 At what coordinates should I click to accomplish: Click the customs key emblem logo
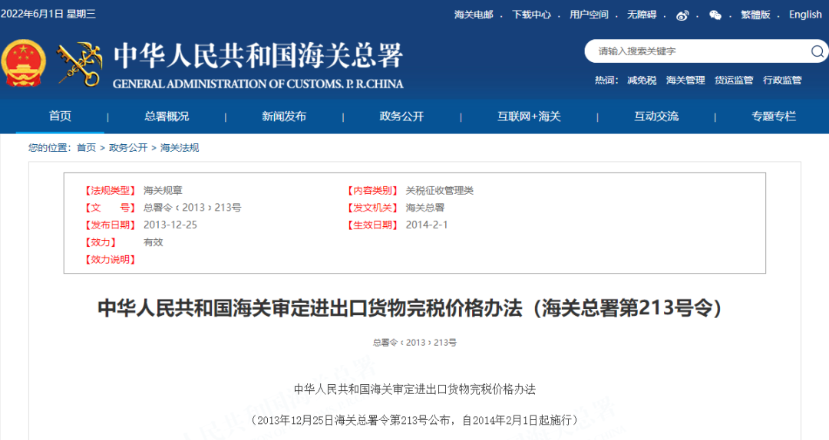coord(80,64)
